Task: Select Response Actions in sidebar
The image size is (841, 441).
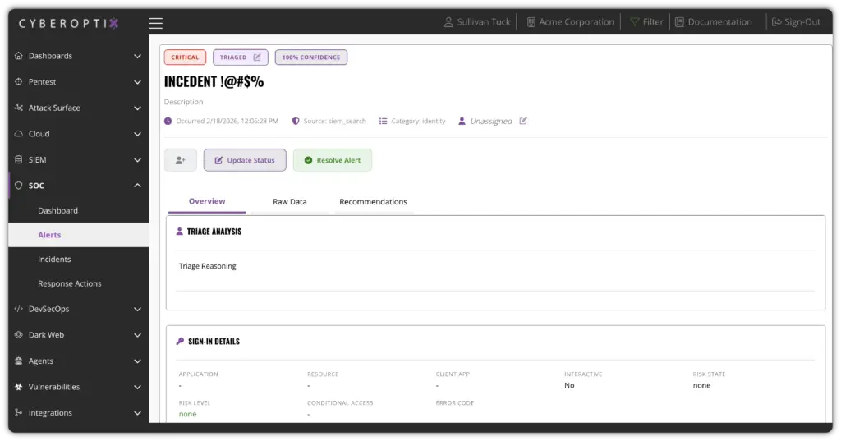Action: point(70,283)
